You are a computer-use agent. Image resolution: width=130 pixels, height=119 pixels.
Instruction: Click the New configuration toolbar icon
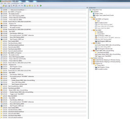(x=1, y=6)
